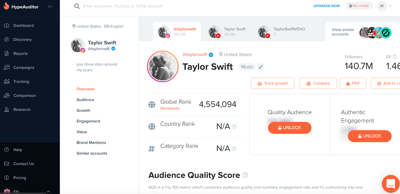
Task: Expand the user account dropdown arrow
Action: [x=390, y=6]
